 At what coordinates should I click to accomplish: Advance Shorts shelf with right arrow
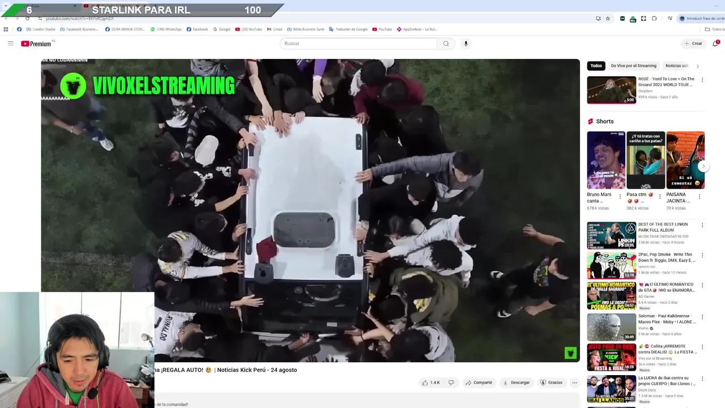pyautogui.click(x=703, y=166)
